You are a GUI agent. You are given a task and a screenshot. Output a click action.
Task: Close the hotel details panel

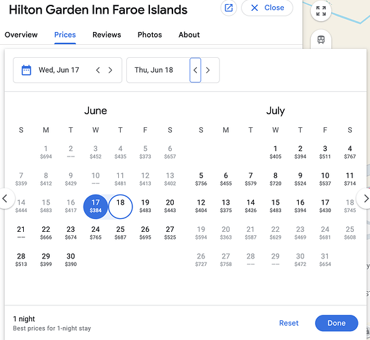267,7
